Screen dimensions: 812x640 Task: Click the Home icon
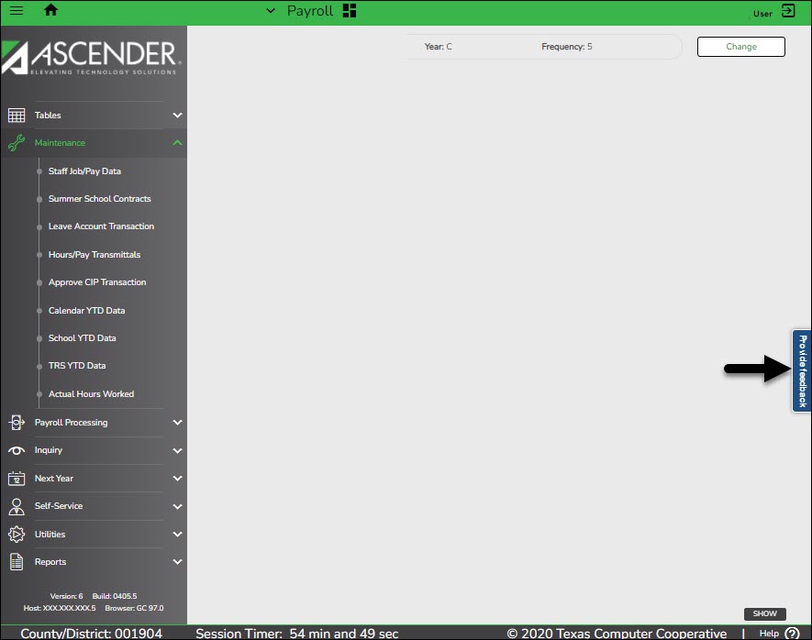50,11
